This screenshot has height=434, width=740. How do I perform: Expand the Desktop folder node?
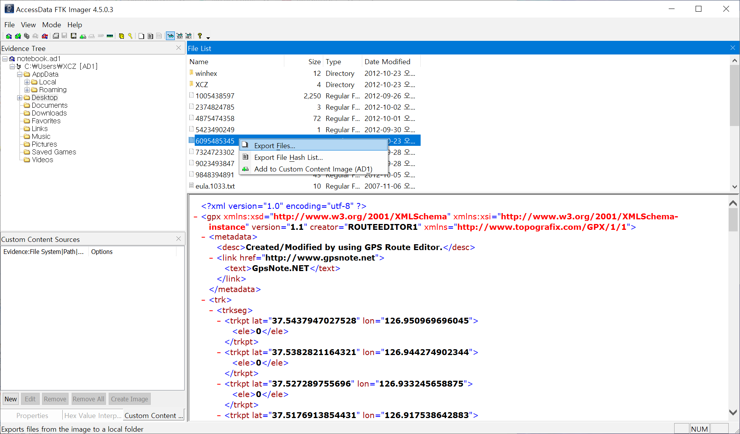pos(19,98)
